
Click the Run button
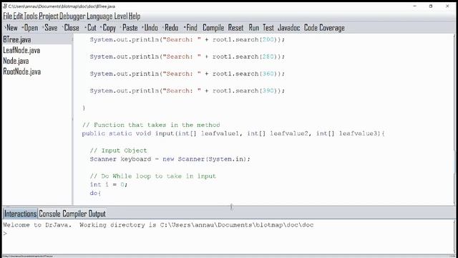point(254,28)
